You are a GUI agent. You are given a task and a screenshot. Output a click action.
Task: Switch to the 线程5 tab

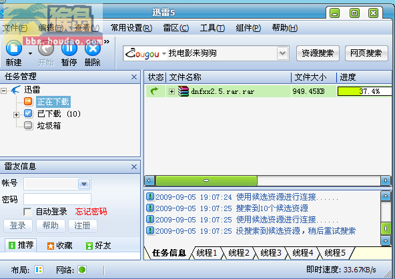(335, 252)
